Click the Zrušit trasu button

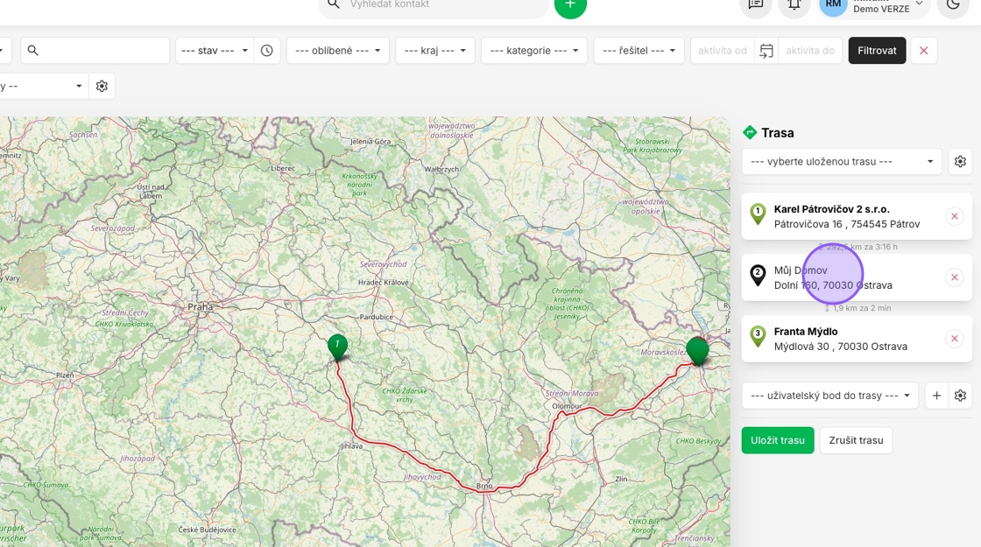pyautogui.click(x=856, y=440)
